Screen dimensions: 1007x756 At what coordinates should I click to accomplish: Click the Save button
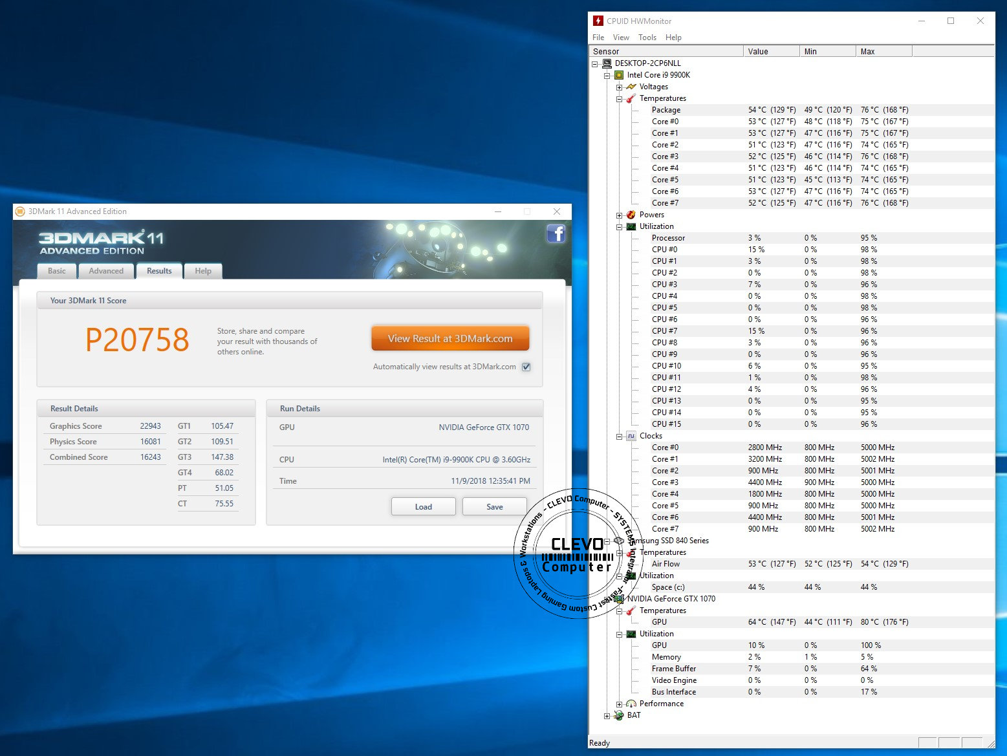point(495,506)
